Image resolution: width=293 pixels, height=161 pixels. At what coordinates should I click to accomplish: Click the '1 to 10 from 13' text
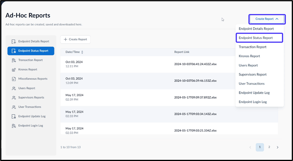coord(70,147)
